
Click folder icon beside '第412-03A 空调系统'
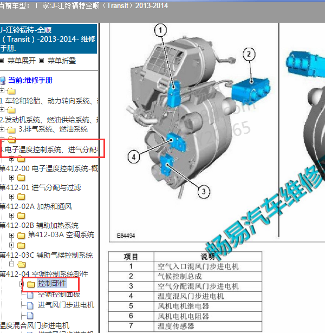tap(21, 236)
